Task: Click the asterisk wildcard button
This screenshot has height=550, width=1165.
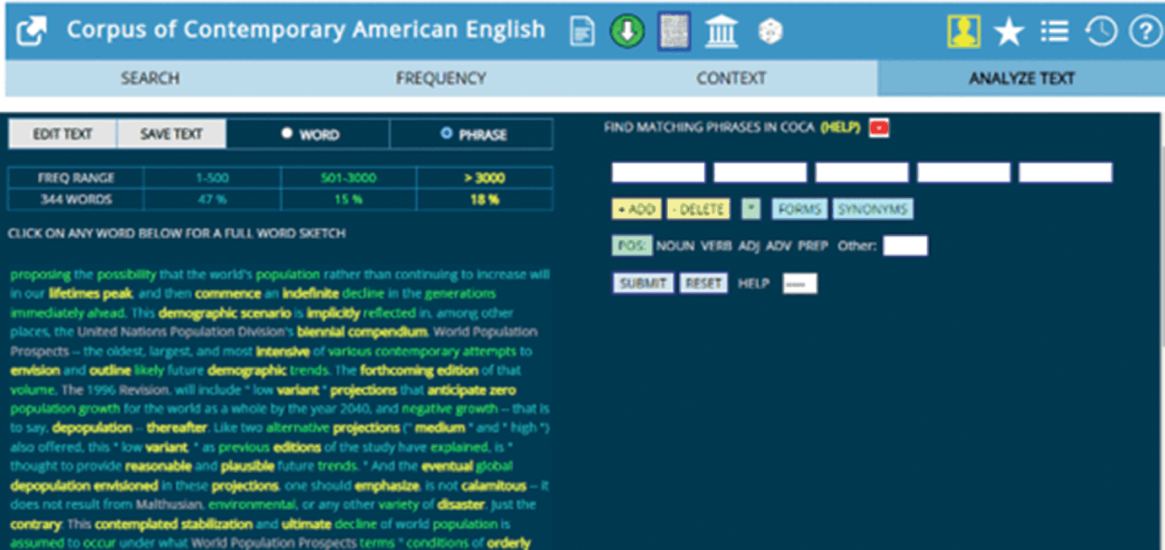Action: click(x=750, y=210)
